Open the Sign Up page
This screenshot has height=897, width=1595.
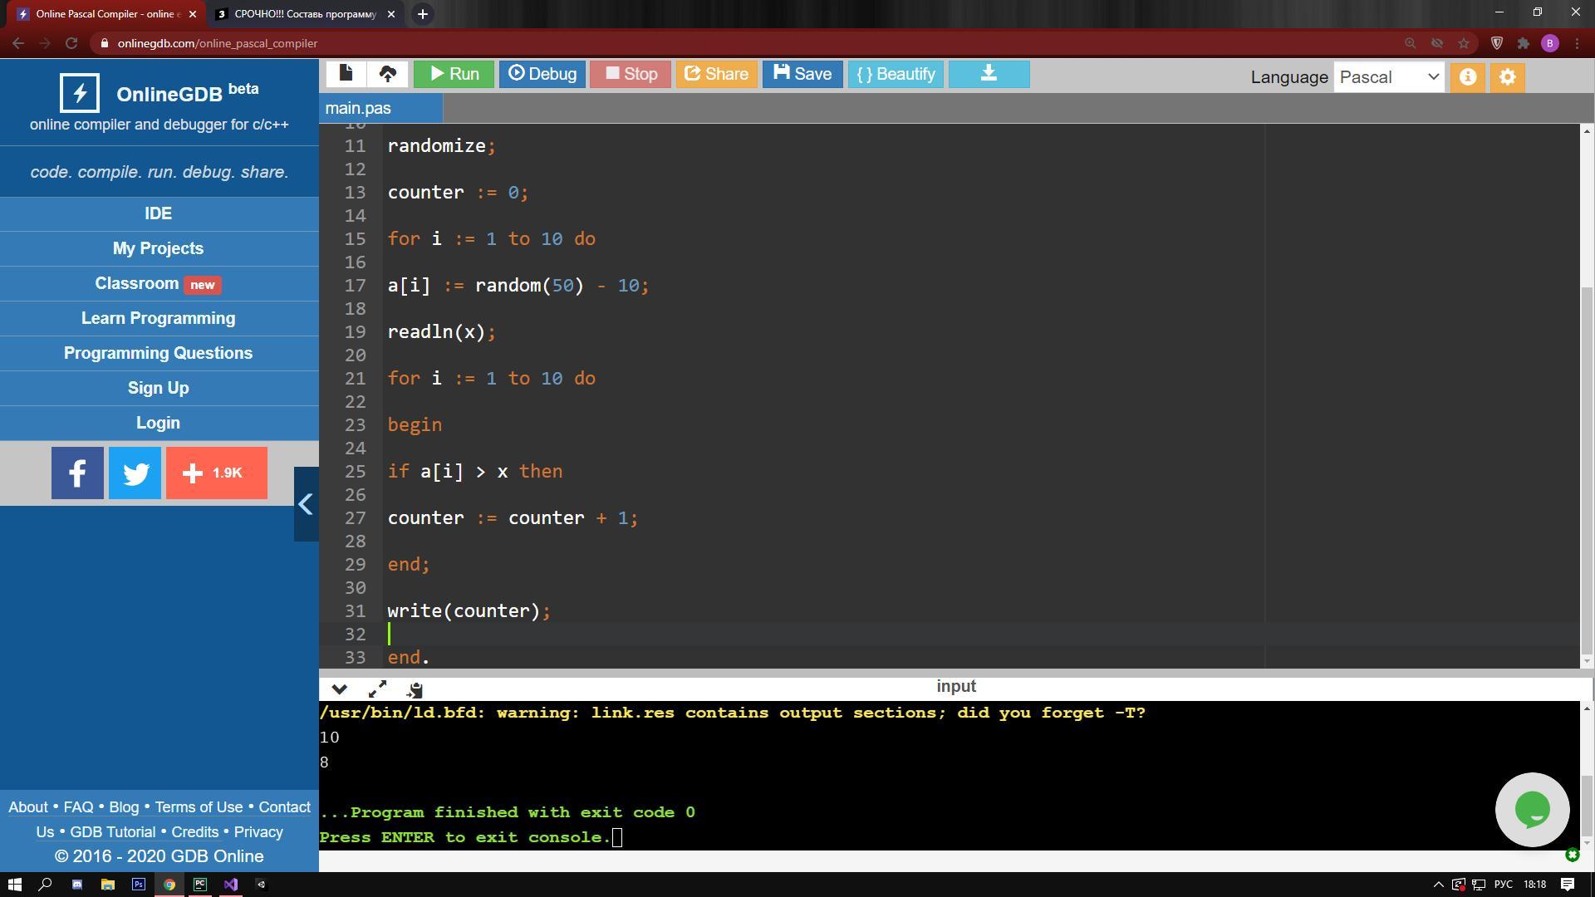tap(159, 388)
